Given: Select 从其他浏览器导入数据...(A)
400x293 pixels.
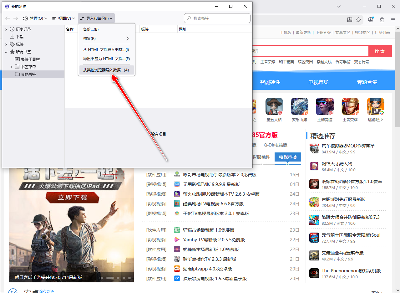Looking at the screenshot, I should pyautogui.click(x=107, y=70).
